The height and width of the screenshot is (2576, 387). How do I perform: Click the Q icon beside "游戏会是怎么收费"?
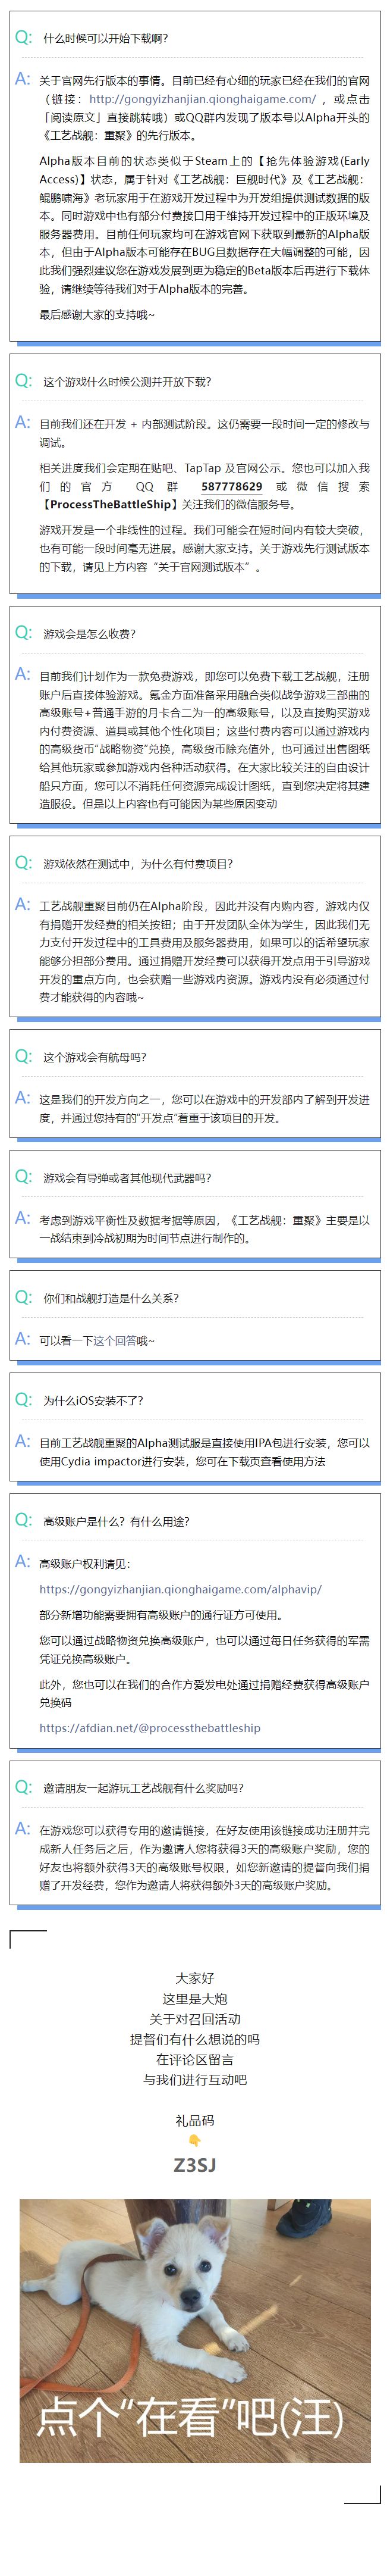tap(23, 633)
